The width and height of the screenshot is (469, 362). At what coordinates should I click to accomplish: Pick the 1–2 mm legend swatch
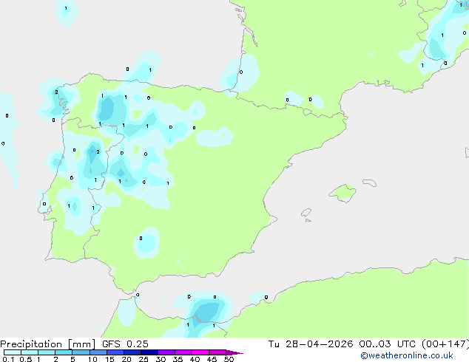47,352
